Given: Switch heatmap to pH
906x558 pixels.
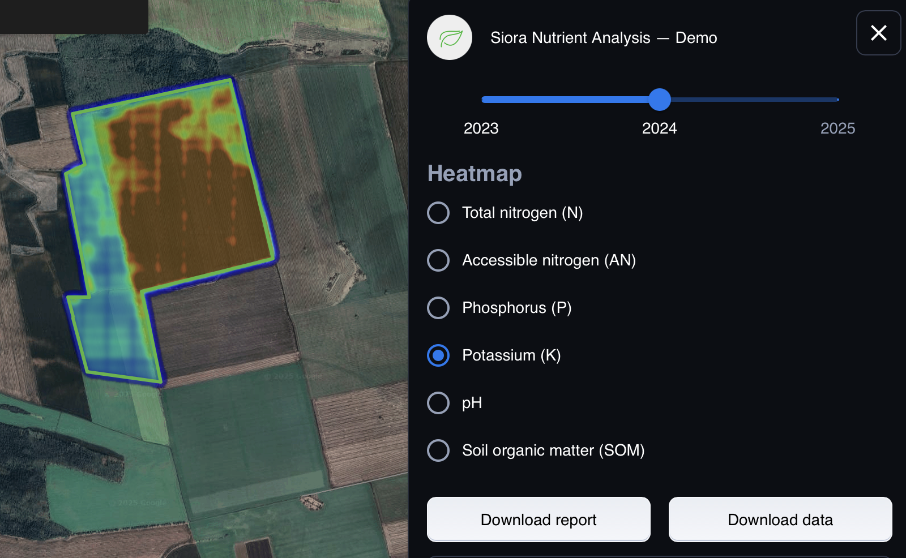Looking at the screenshot, I should (438, 403).
